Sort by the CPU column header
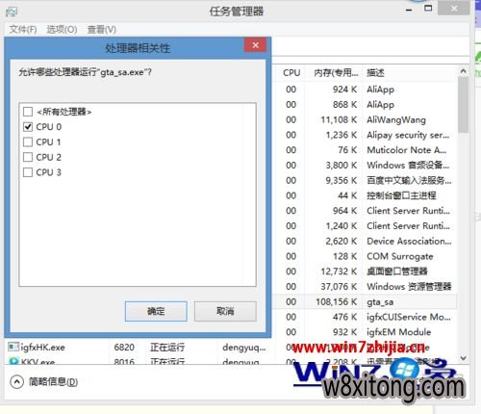The height and width of the screenshot is (414, 481). coord(291,73)
